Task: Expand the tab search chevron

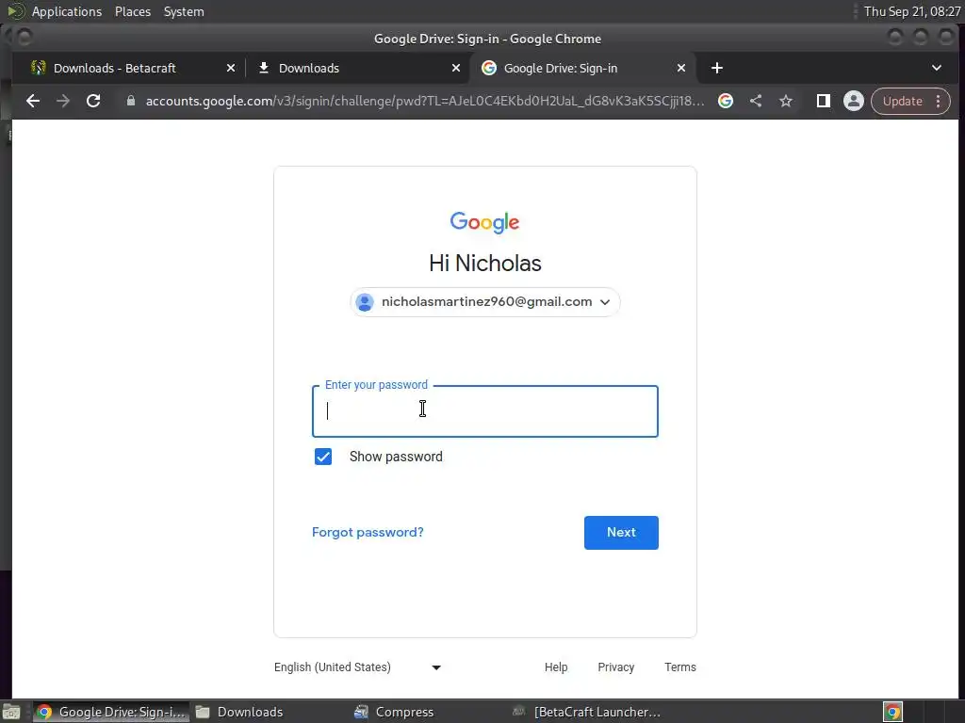Action: (x=937, y=68)
